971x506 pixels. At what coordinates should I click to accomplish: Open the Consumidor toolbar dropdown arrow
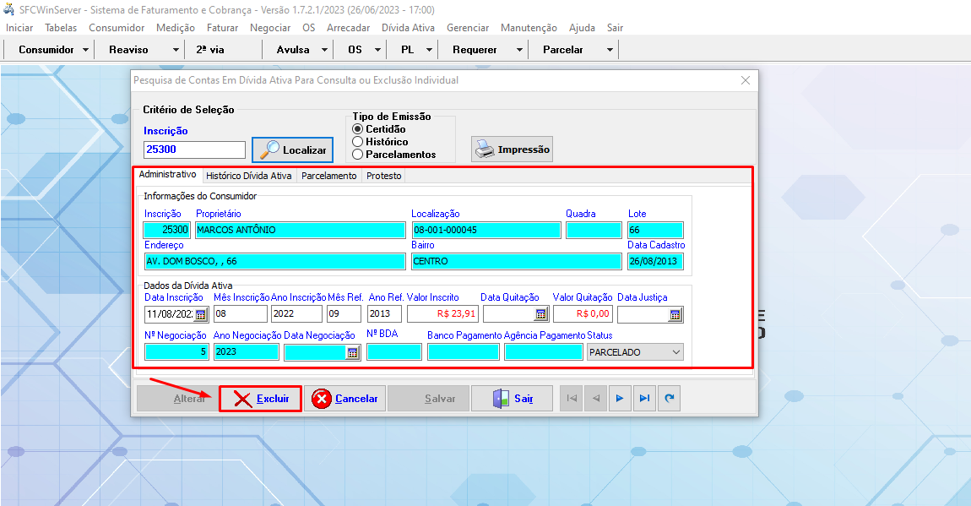[86, 50]
